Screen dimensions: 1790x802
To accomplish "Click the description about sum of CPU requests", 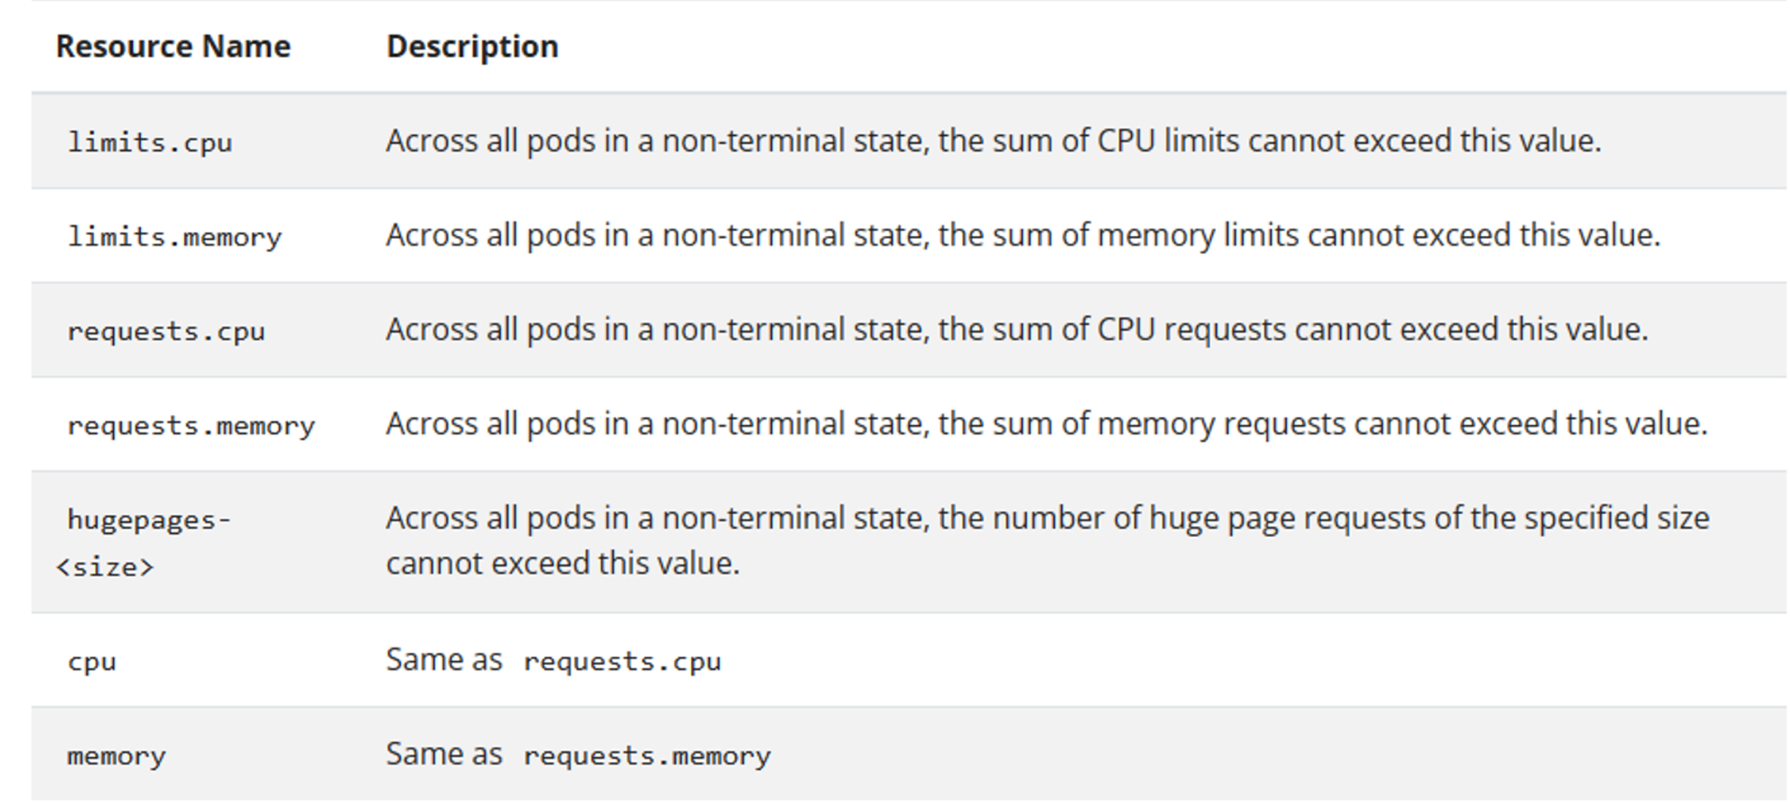I will (1017, 329).
